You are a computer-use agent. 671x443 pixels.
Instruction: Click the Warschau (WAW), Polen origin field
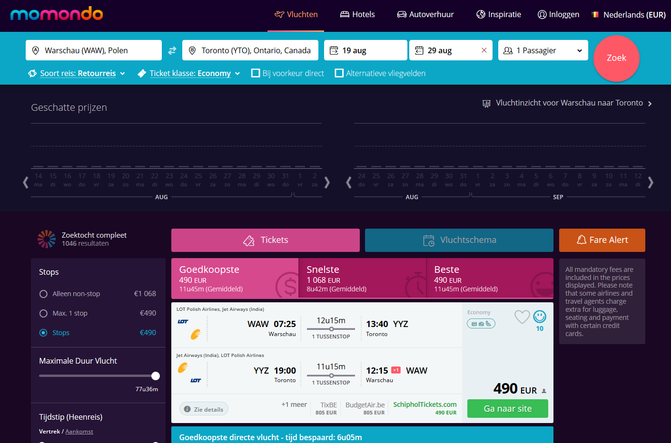pos(94,50)
